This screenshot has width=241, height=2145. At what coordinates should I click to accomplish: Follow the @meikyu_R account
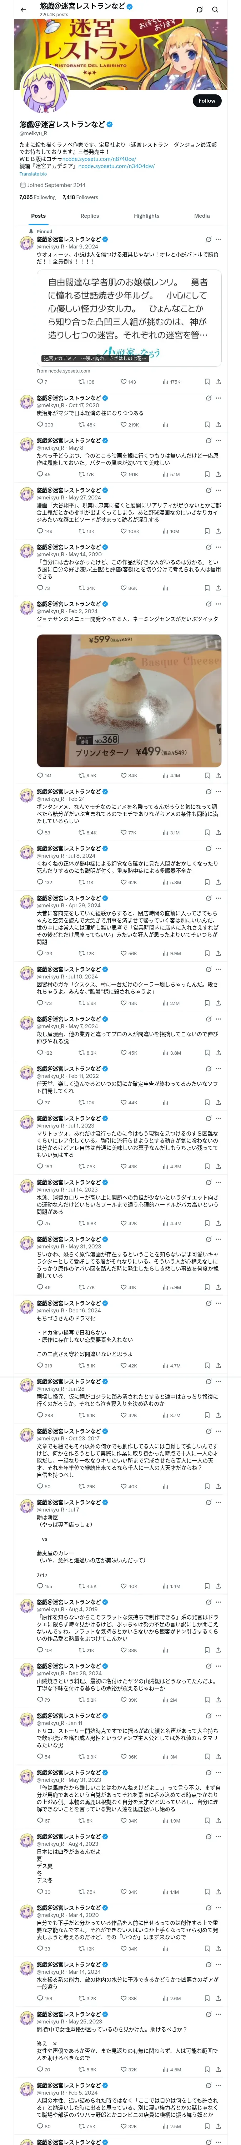click(207, 101)
